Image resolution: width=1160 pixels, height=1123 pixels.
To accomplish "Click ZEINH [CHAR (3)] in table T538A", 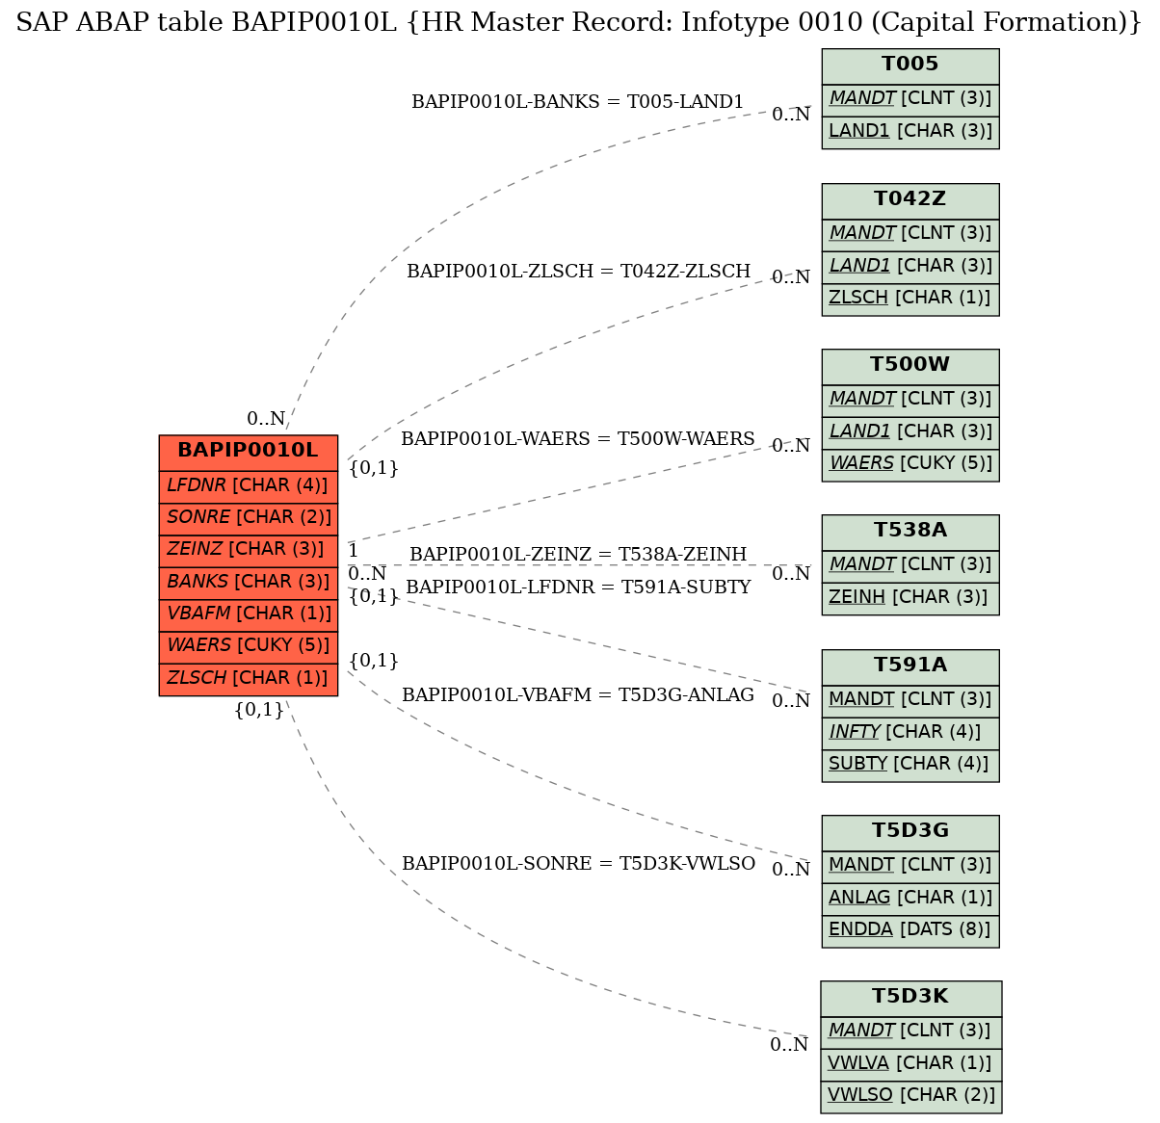I will (x=910, y=598).
